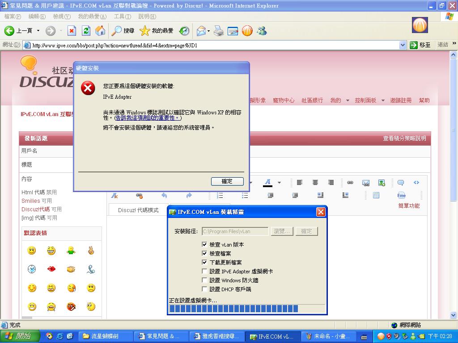
Task: Toggle the 檢查 vLan 版本 checkbox
Action: click(205, 245)
